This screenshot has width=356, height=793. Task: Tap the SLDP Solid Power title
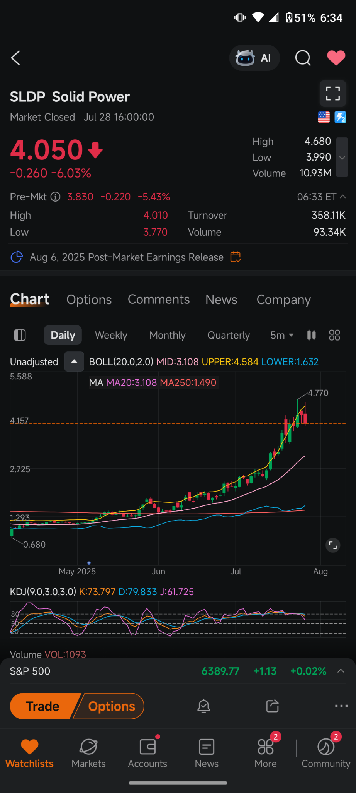pos(70,97)
